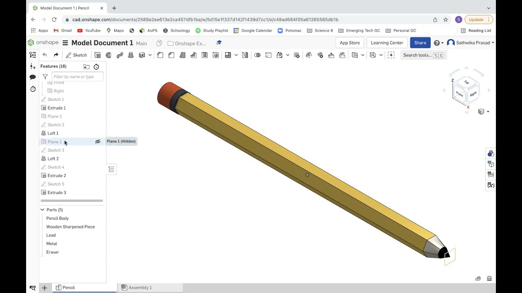
Task: Click the App Store button
Action: point(350,43)
